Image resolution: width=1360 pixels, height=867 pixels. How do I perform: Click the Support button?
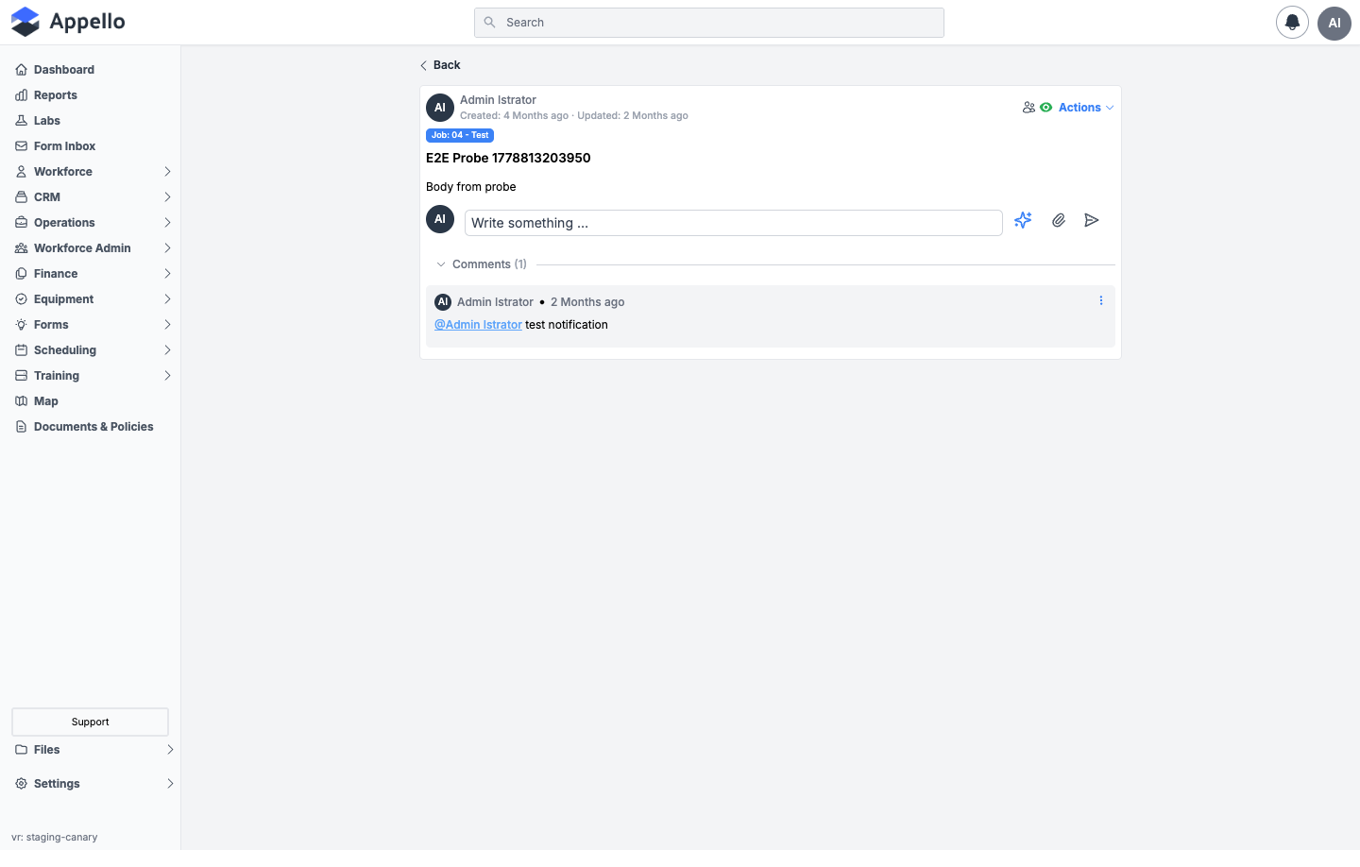tap(90, 722)
